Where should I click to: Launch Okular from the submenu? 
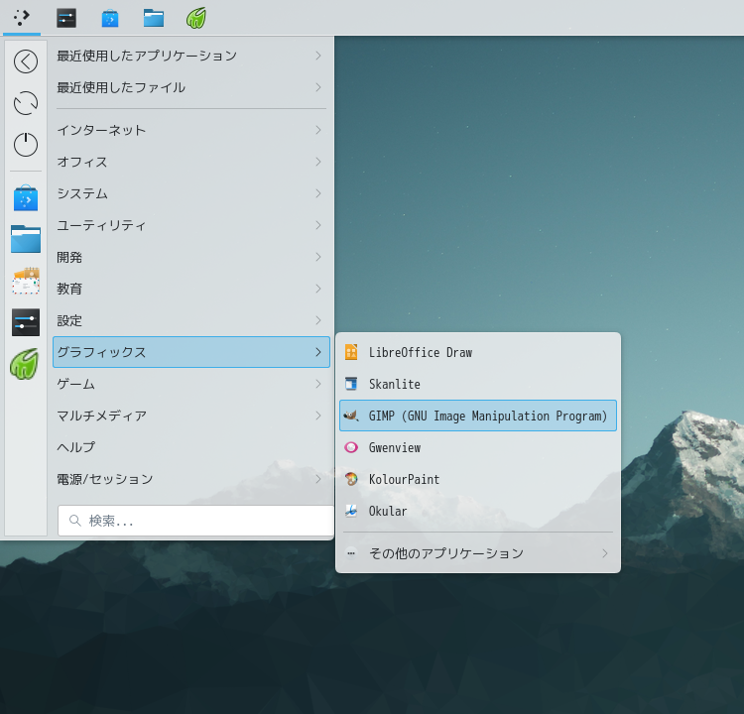pyautogui.click(x=478, y=511)
